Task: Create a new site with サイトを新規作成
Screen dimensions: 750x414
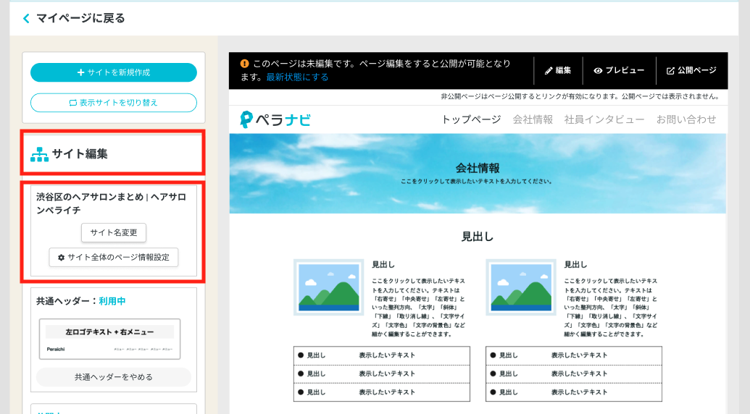Action: click(114, 72)
